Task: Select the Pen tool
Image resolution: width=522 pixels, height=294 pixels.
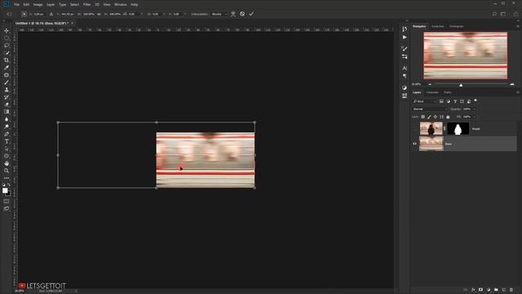Action: click(7, 134)
